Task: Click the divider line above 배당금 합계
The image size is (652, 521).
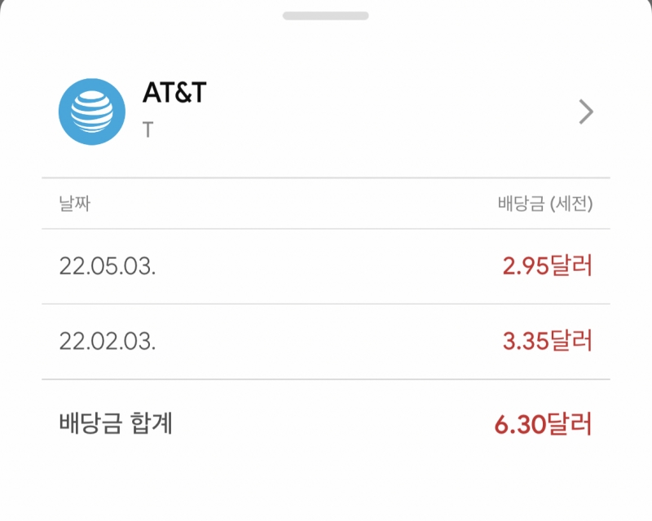Action: 326,379
